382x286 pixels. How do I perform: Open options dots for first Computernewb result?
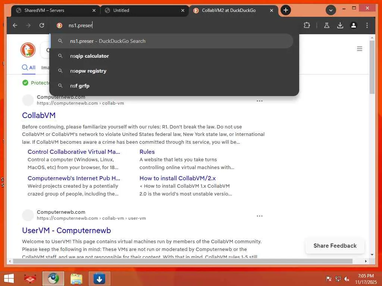pyautogui.click(x=260, y=101)
